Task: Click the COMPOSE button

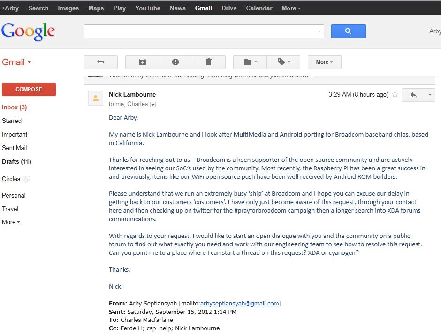Action: 29,89
